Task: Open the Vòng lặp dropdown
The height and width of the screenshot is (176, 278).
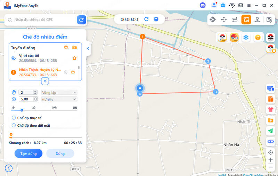Action: click(x=59, y=92)
